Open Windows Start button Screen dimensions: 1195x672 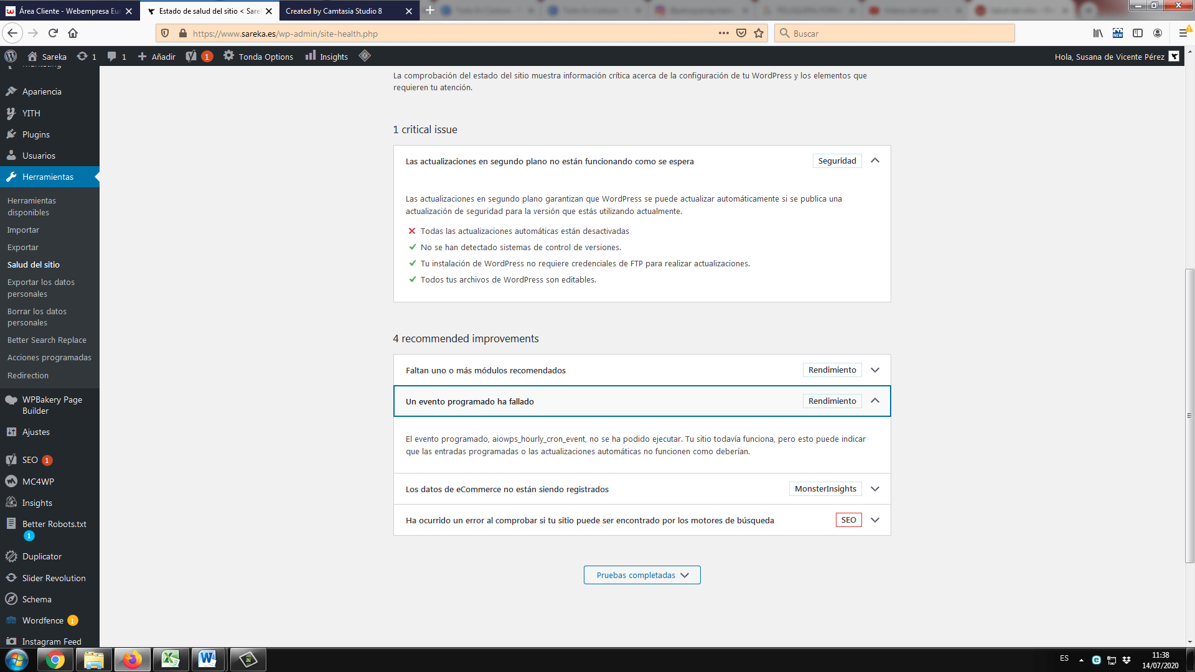pos(17,660)
